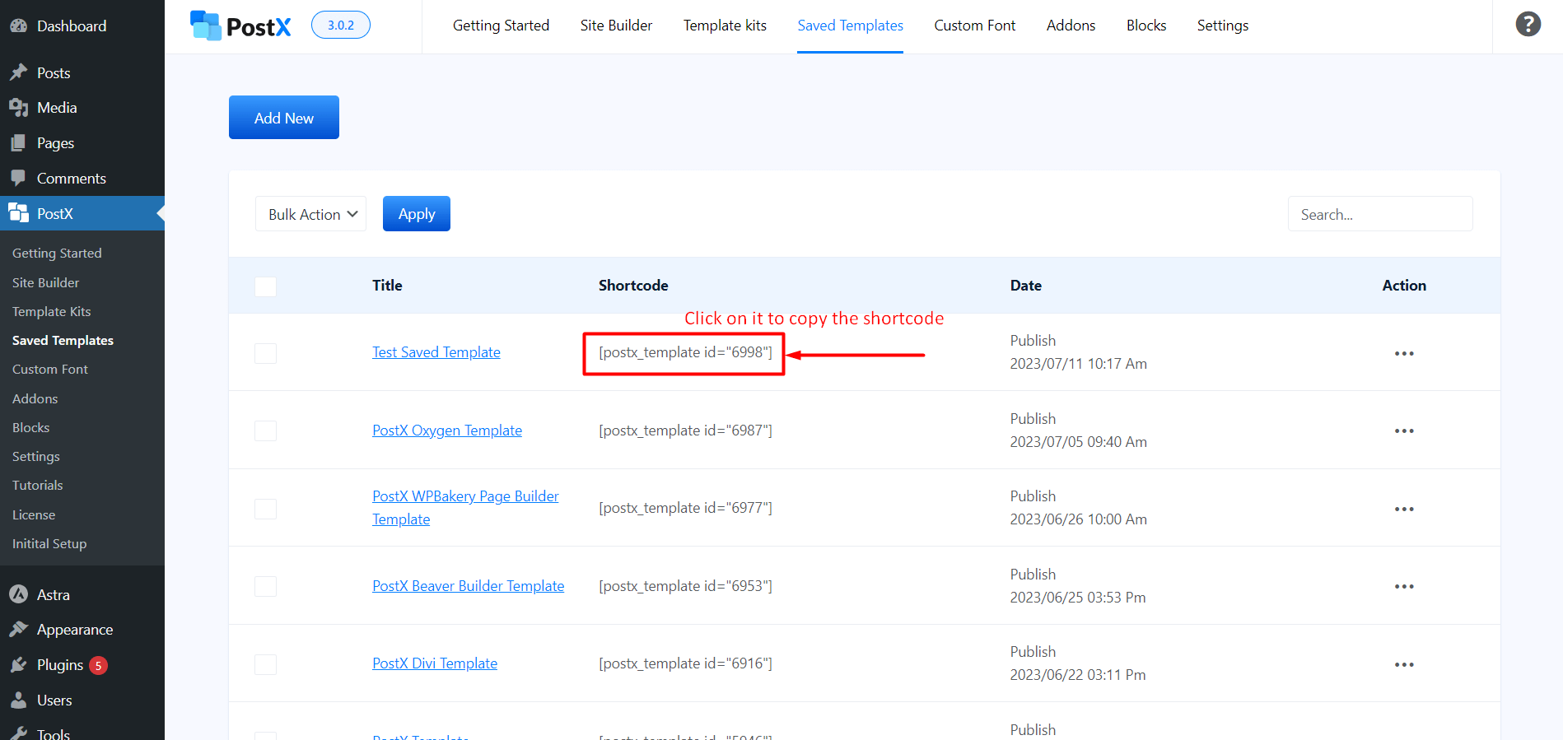Click the Comments bubble icon
Screen dimensions: 1563x740
click(18, 178)
